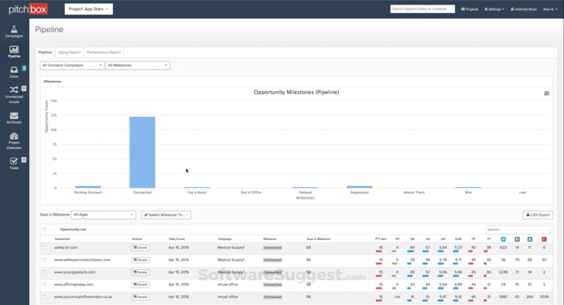Viewport: 564px width, 305px height.
Task: Select all rows in the Opportunity List
Action: click(x=44, y=229)
